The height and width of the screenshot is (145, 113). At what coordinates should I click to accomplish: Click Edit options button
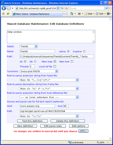tap(79, 126)
